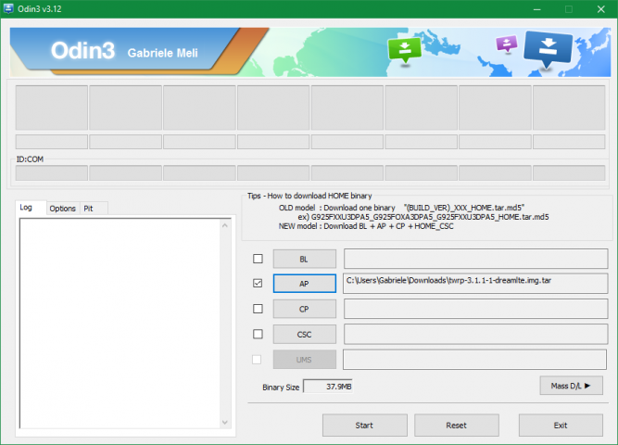Click the blue download icon in banner
618x445 pixels.
[548, 49]
